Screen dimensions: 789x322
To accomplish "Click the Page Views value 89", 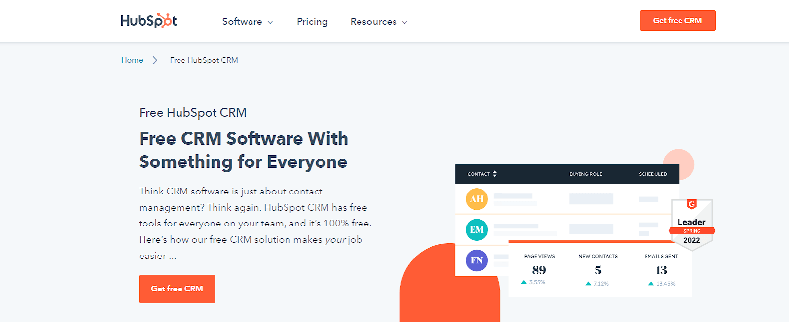I will [539, 270].
